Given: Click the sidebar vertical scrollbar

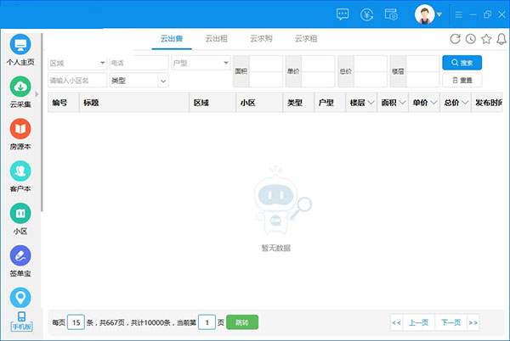Looking at the screenshot, I should point(42,122).
